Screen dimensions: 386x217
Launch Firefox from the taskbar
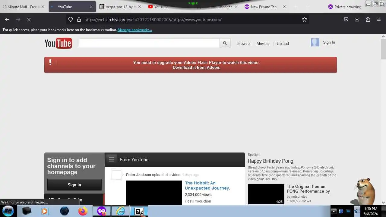pyautogui.click(x=83, y=211)
